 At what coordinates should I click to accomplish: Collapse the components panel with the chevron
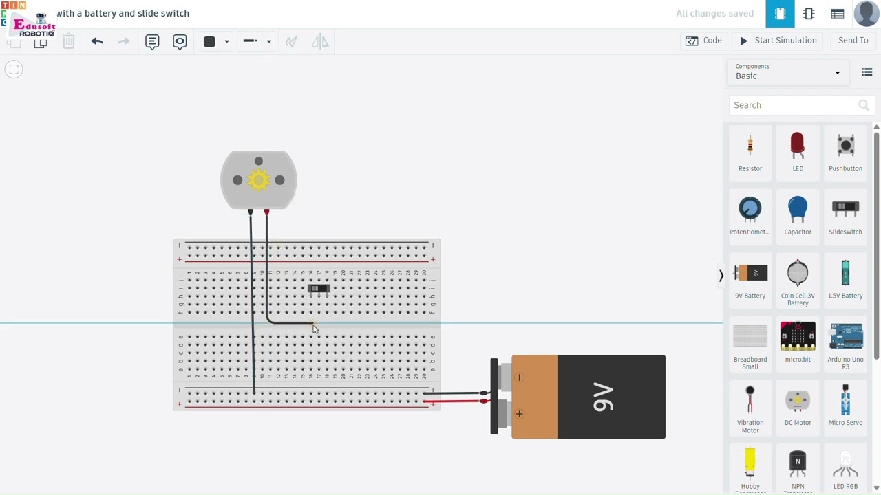(721, 275)
